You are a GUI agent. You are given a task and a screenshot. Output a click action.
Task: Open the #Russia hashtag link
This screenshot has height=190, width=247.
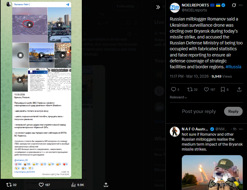click(233, 67)
